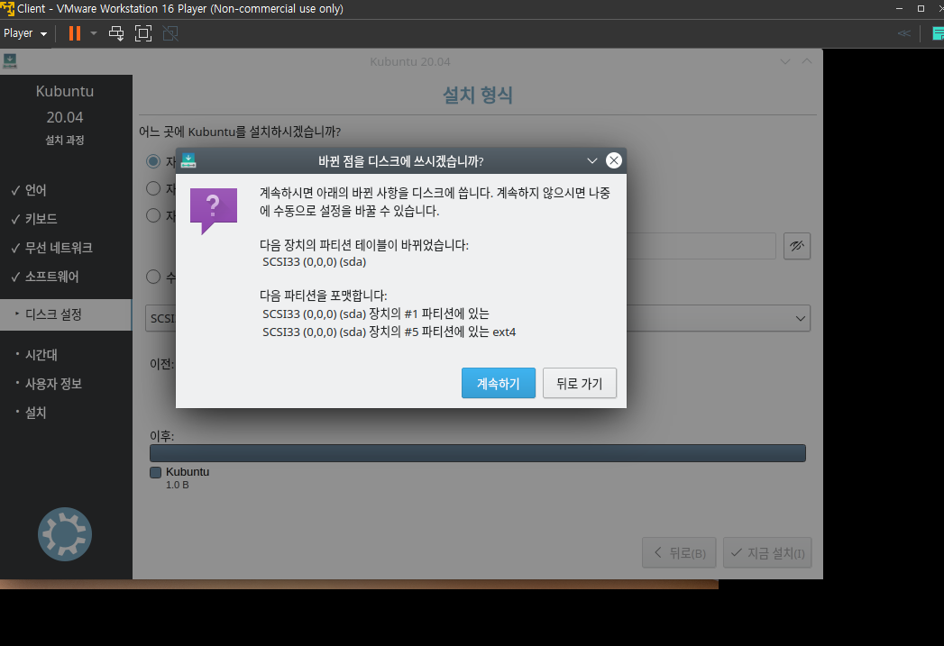
Task: Click the SCSI33 (0,0,0) (sda) device text
Action: pyautogui.click(x=315, y=261)
